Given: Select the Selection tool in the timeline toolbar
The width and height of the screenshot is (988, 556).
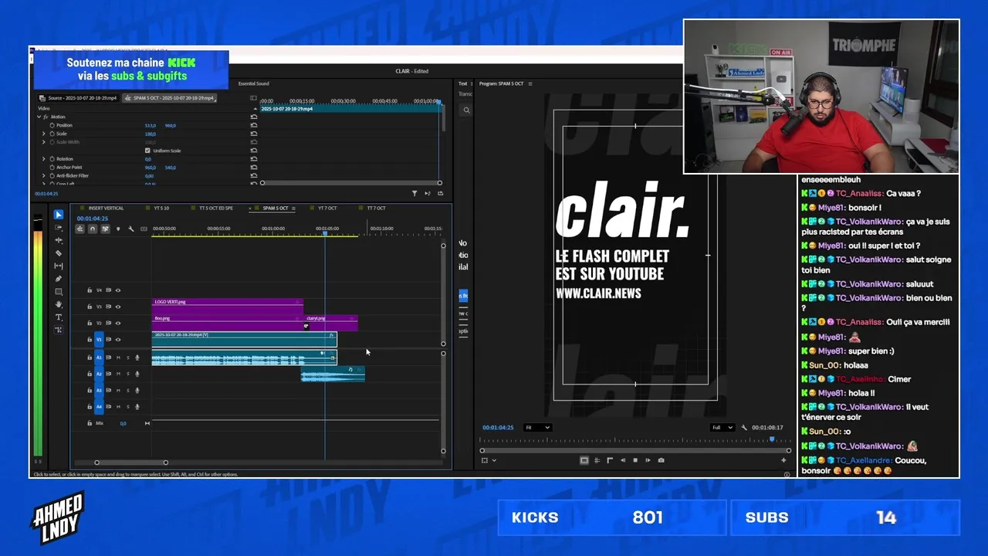Looking at the screenshot, I should pyautogui.click(x=59, y=215).
